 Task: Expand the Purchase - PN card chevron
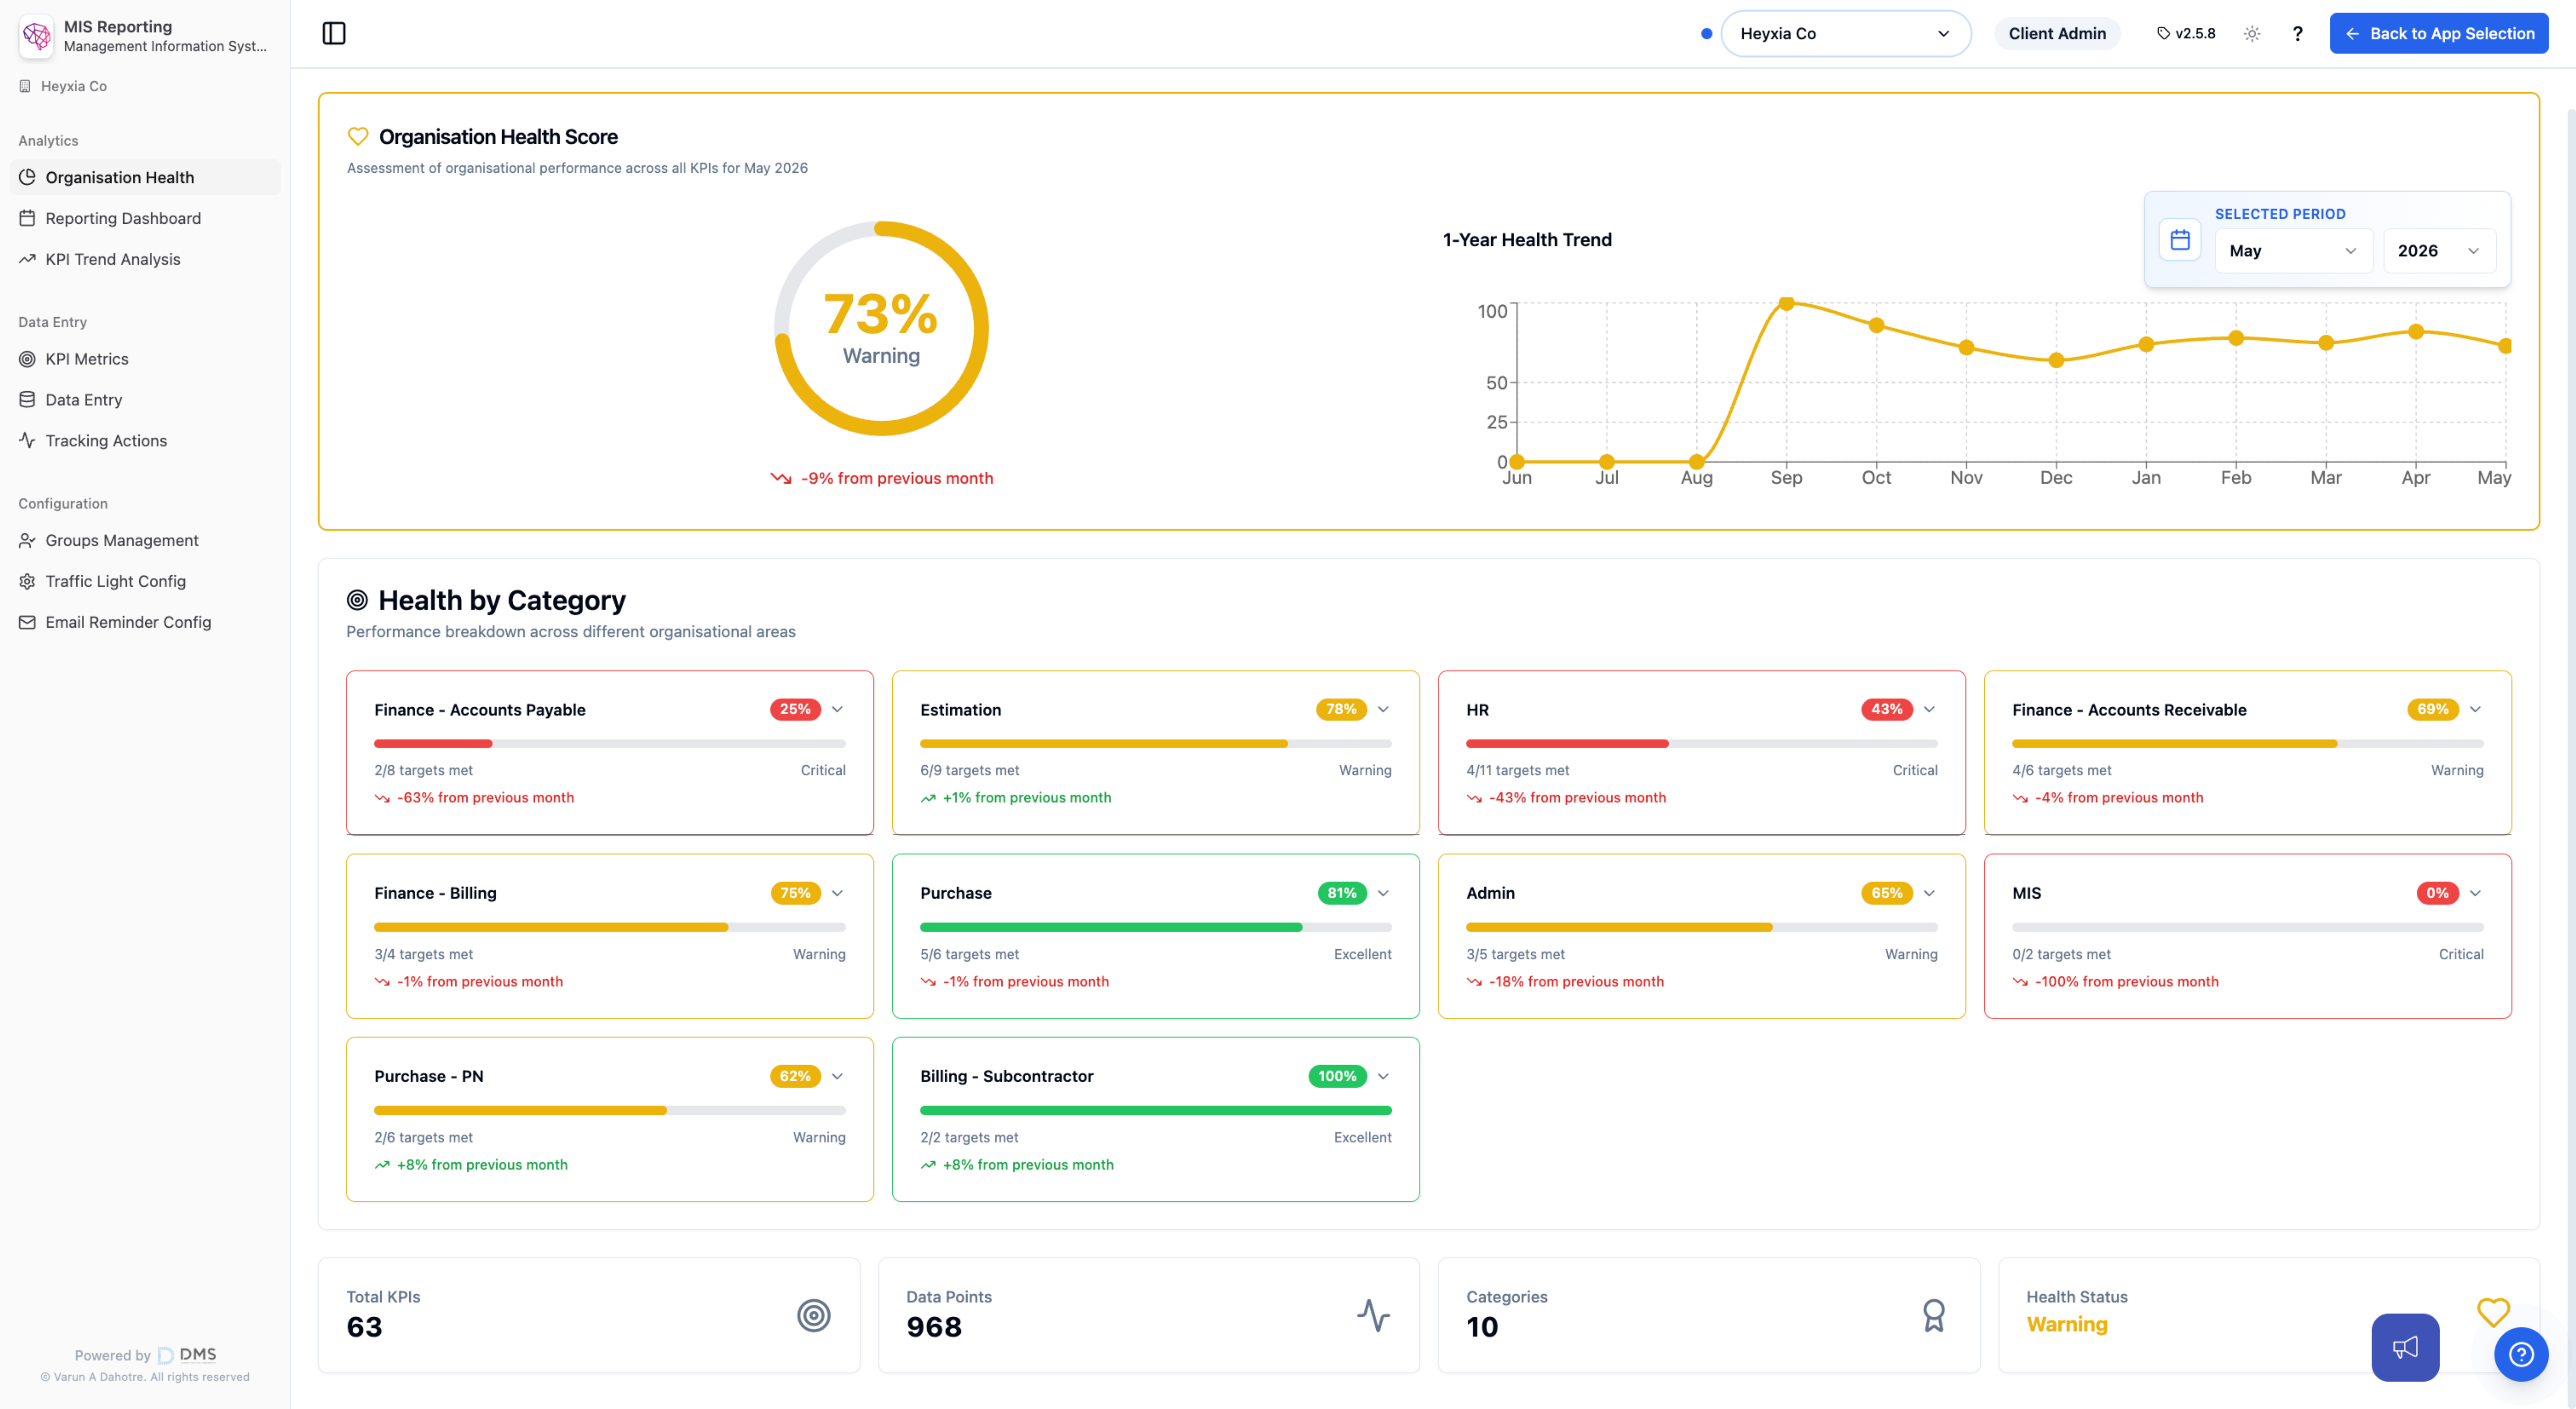coord(837,1076)
